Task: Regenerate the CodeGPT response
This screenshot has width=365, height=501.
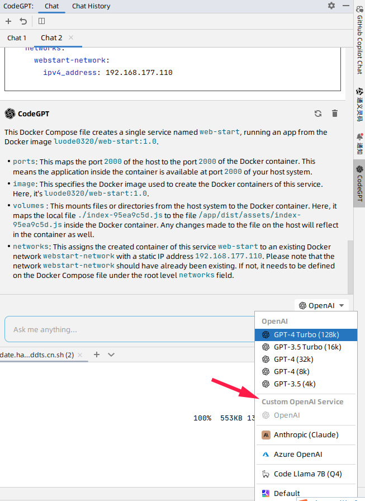Action: coord(318,114)
